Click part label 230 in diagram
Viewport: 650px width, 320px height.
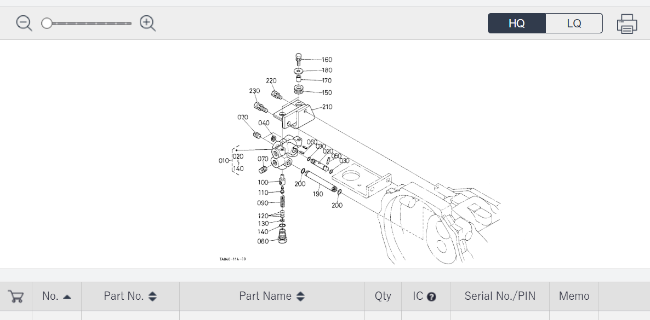254,91
